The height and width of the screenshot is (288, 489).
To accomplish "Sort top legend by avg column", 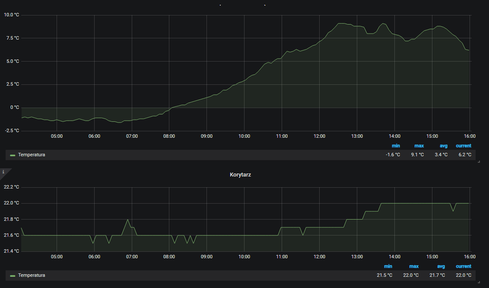I will tap(444, 146).
